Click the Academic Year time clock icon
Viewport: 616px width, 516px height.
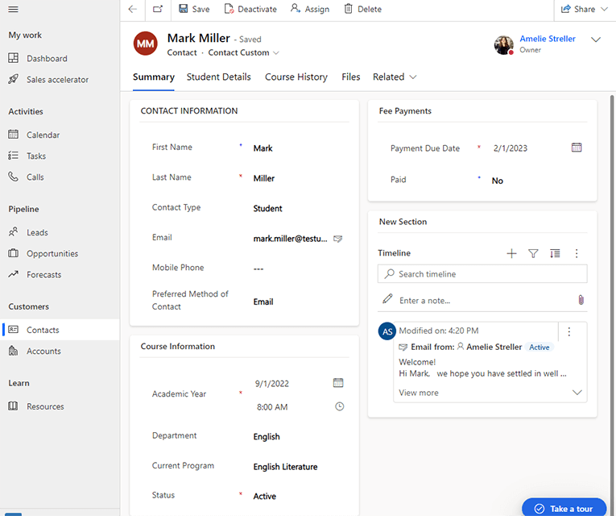(339, 406)
